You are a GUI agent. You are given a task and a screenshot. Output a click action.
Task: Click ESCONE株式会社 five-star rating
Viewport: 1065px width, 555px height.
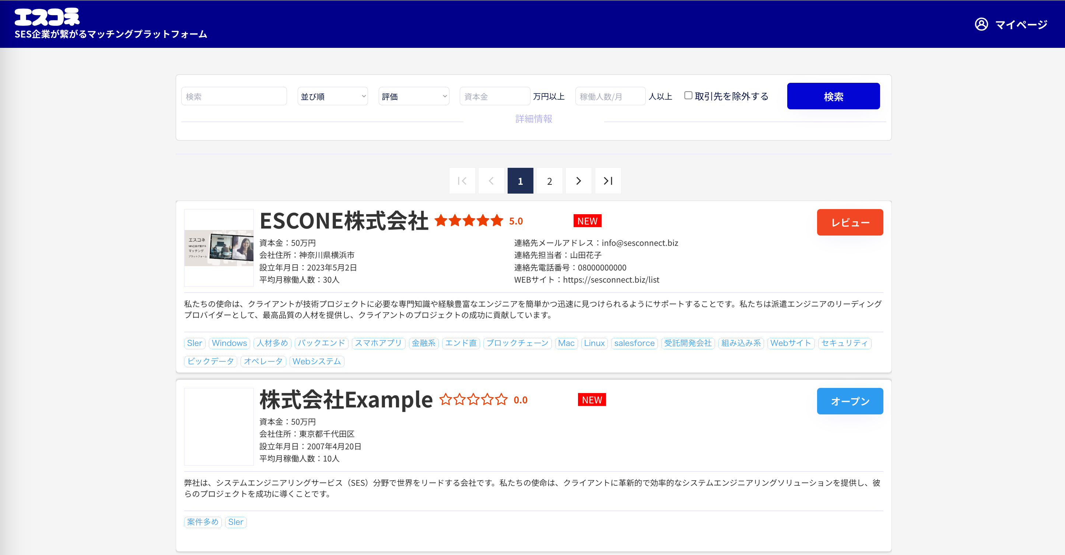(469, 221)
